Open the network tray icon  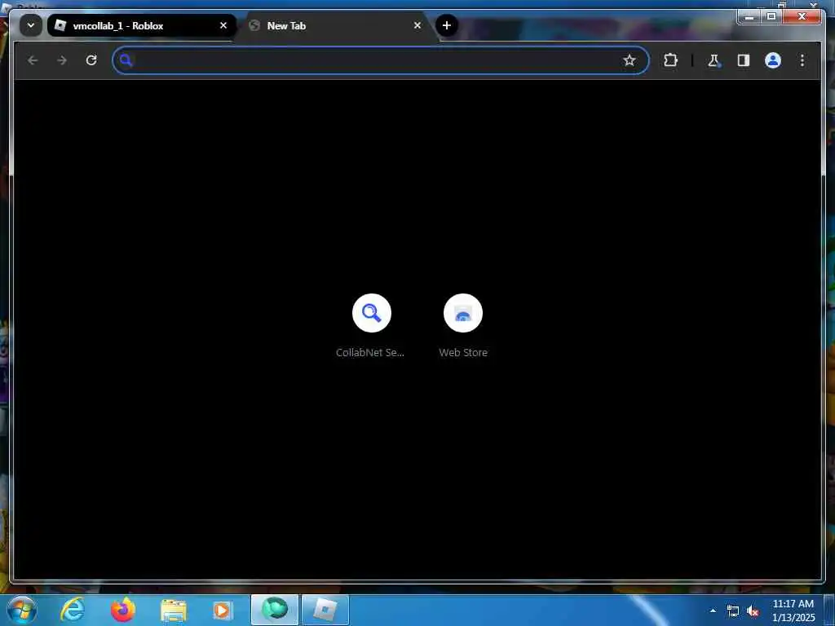(733, 611)
